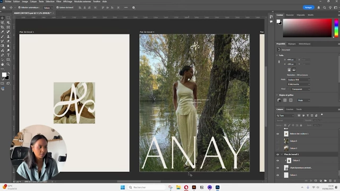Open the Transparent background dropdown
The height and width of the screenshot is (191, 340).
coord(300,89)
